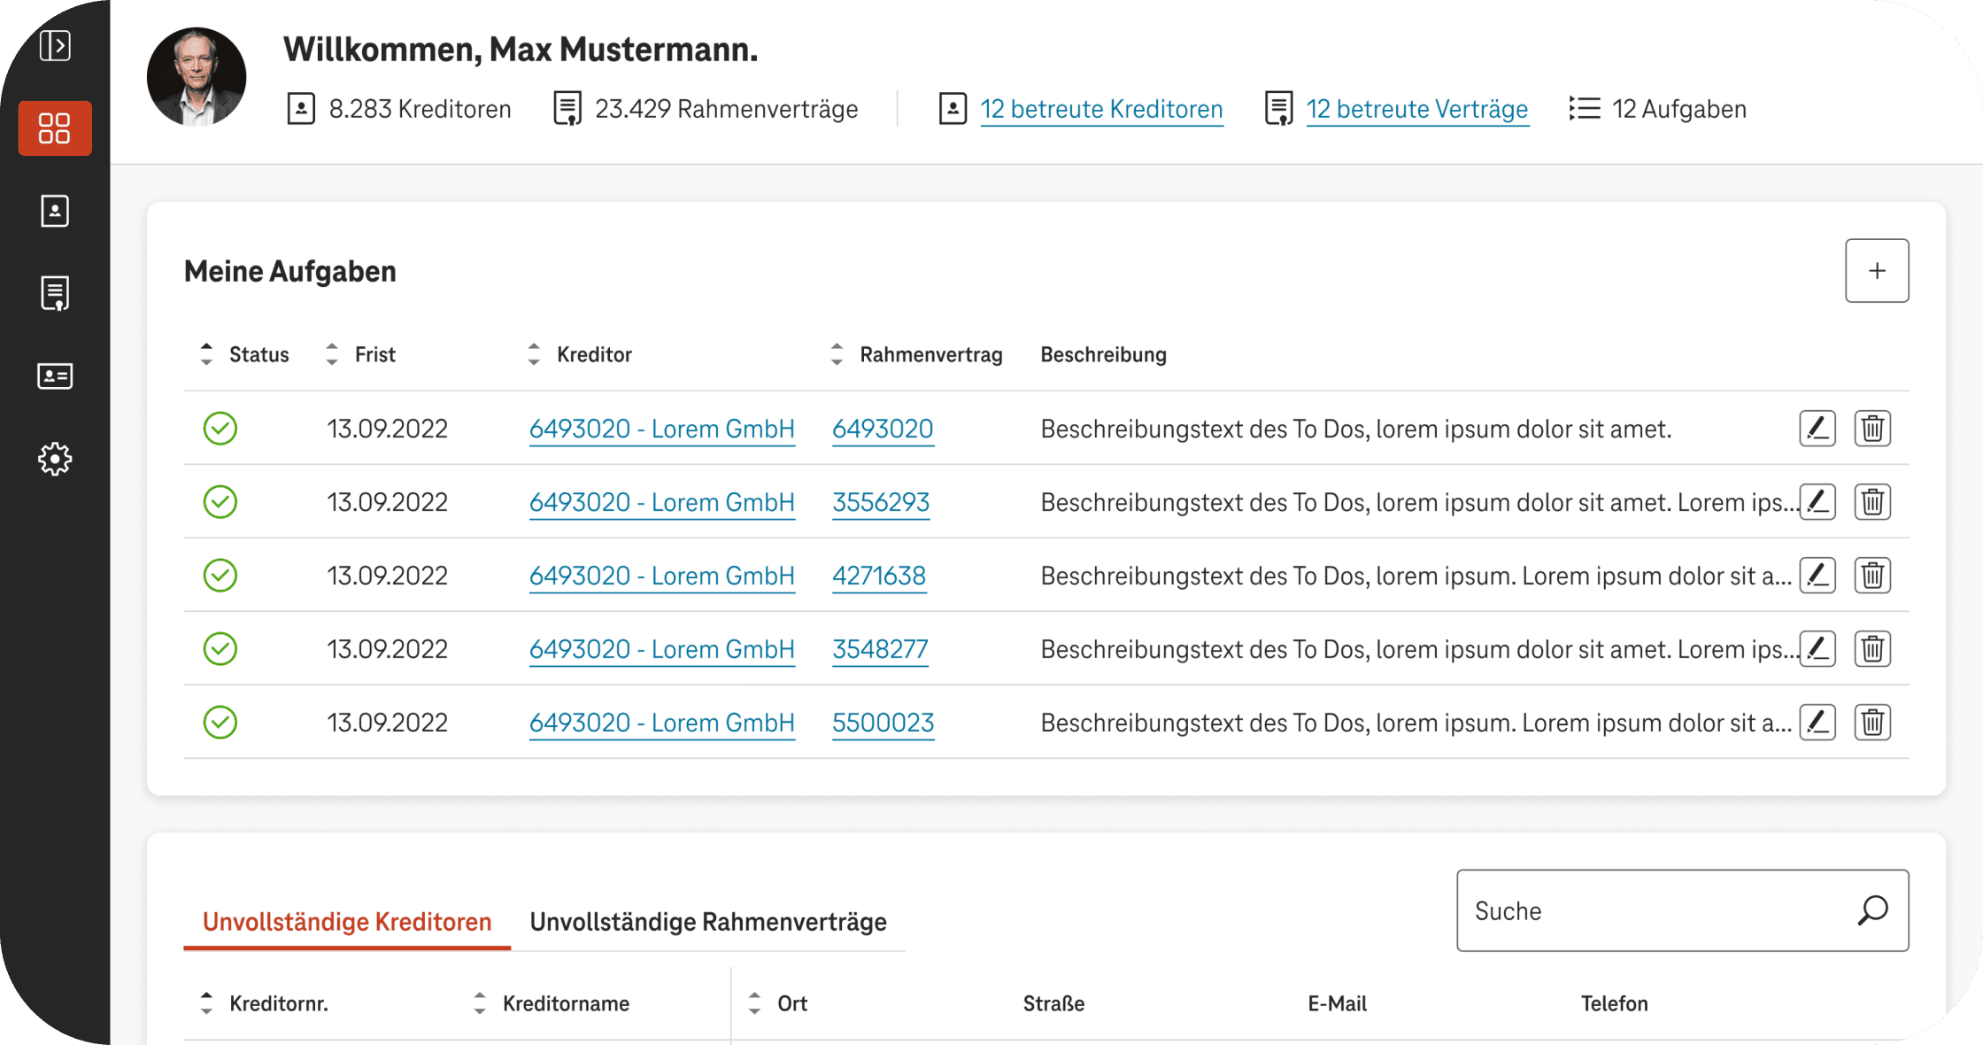Open the dashboard grid icon in sidebar
Image resolution: width=1983 pixels, height=1045 pixels.
tap(55, 128)
